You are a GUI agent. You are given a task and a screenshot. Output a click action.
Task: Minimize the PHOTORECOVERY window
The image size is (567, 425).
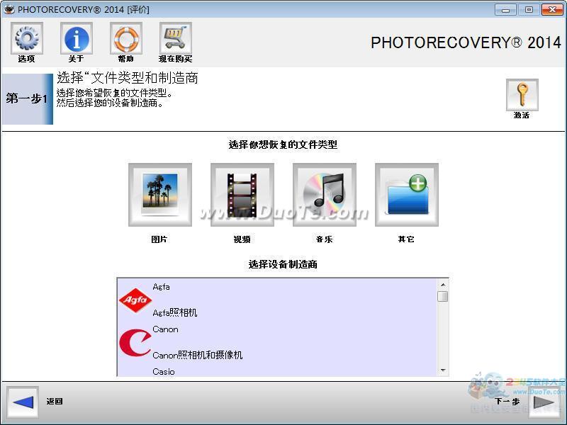tap(505, 10)
